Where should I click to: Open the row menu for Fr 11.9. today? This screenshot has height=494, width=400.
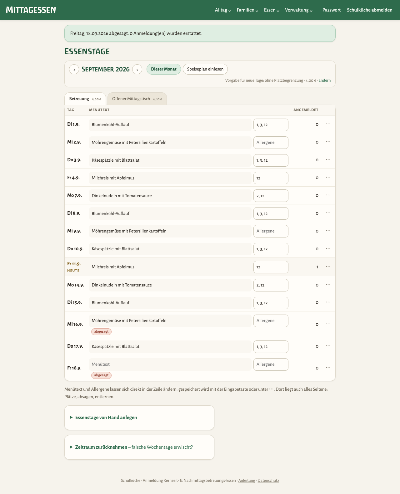point(328,267)
